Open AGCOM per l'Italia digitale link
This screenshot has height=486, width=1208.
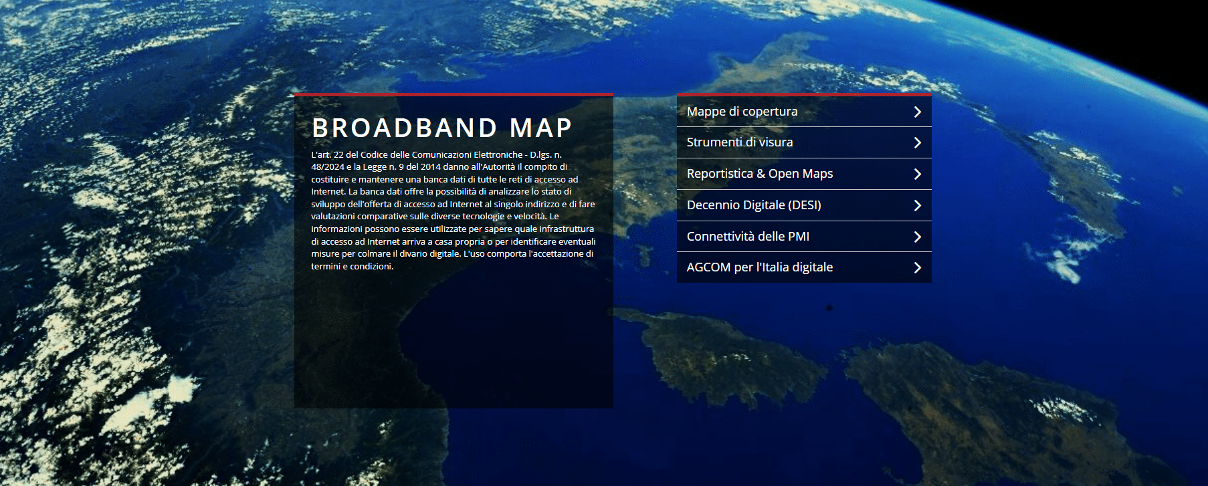pos(804,267)
